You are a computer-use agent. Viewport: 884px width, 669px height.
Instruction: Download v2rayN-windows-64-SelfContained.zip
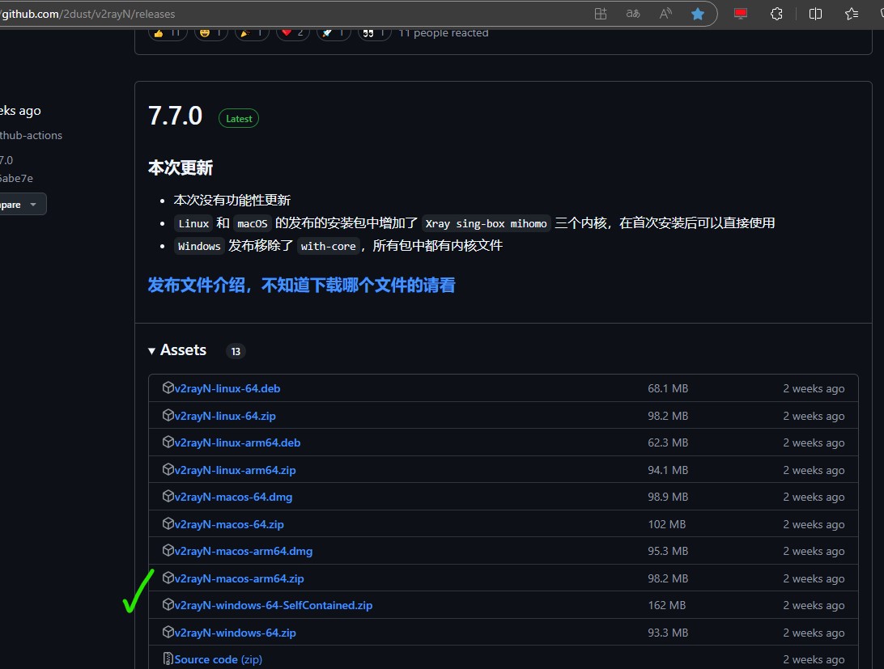274,605
